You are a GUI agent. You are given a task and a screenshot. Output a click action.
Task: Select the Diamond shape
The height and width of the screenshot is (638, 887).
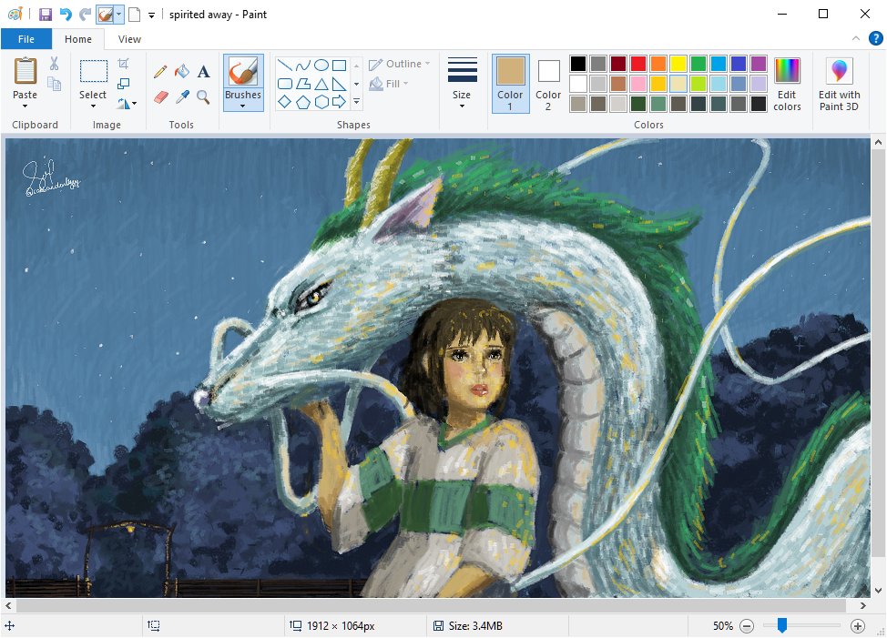(285, 102)
